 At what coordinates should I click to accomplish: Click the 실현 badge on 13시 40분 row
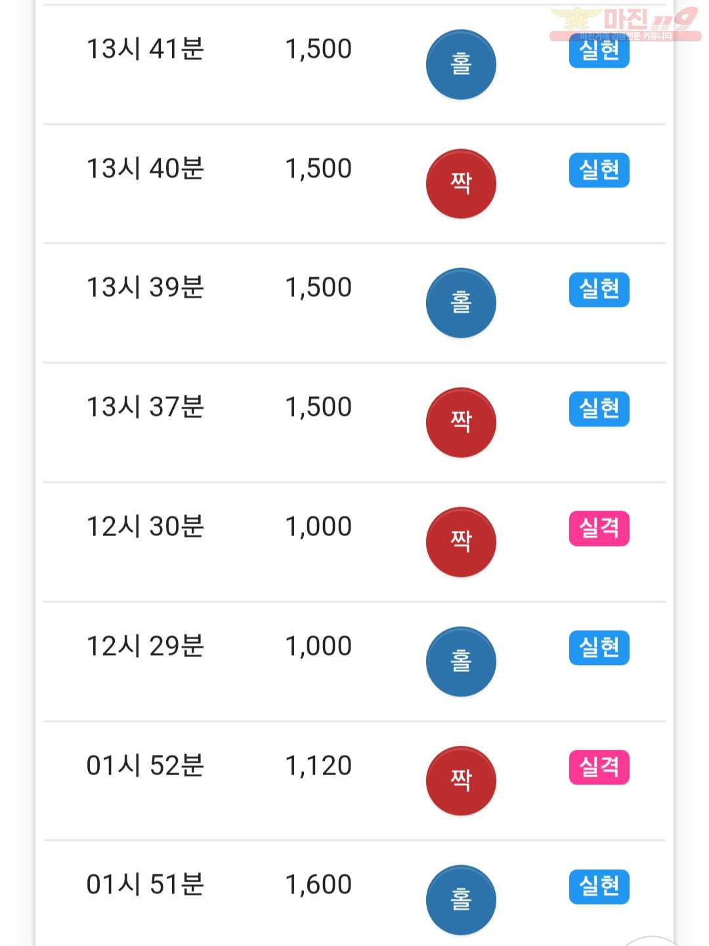click(599, 170)
